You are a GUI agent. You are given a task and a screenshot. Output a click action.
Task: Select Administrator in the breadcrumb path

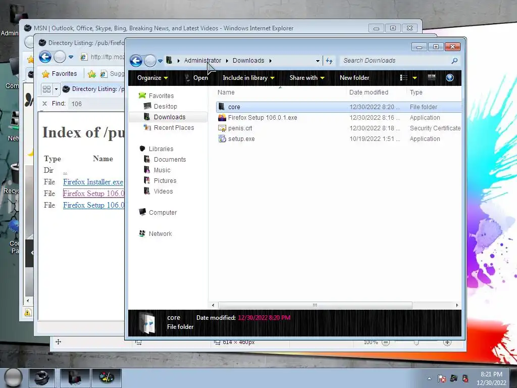pyautogui.click(x=202, y=61)
